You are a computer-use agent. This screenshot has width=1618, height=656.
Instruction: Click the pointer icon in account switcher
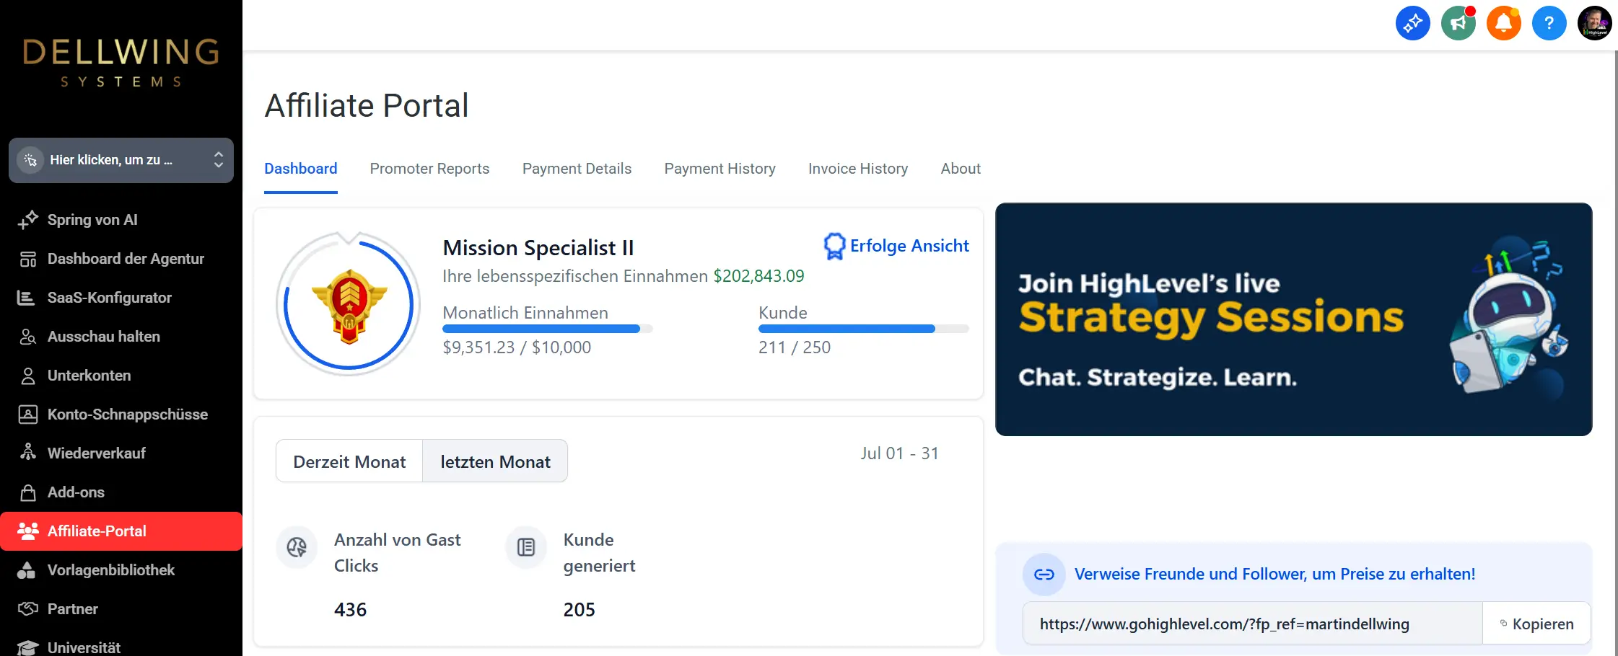pyautogui.click(x=30, y=160)
